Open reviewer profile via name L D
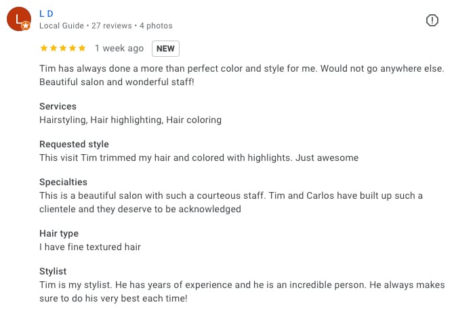Image resolution: width=454 pixels, height=311 pixels. pos(47,13)
